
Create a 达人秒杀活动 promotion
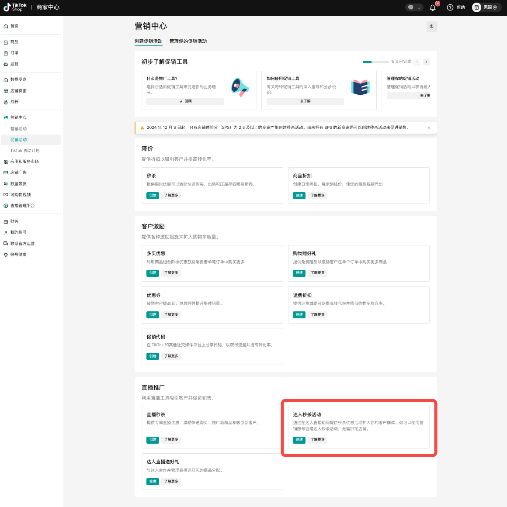pyautogui.click(x=299, y=440)
